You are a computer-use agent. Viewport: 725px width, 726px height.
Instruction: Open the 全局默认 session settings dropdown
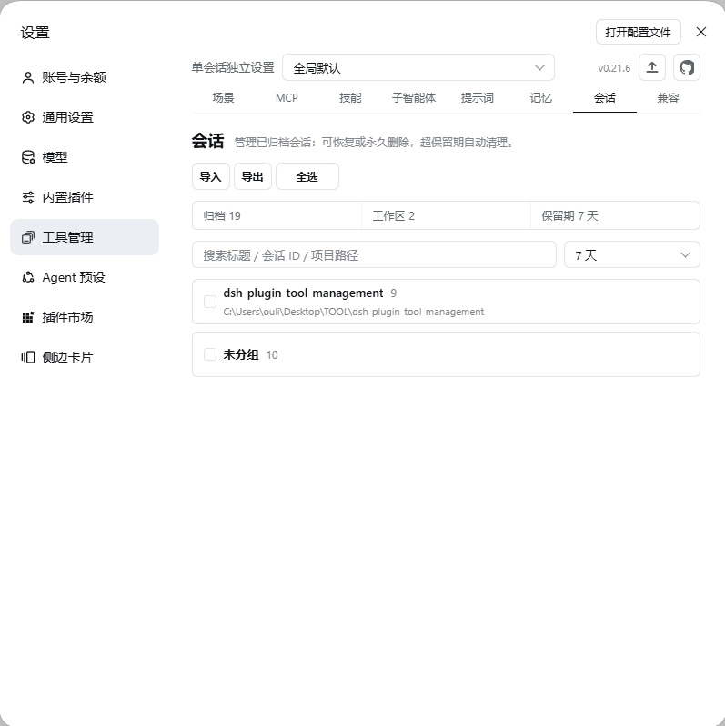(418, 67)
